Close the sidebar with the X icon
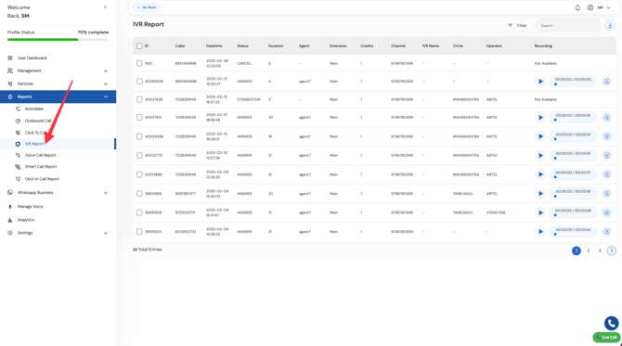Screen dimensions: 622x346 click(x=105, y=6)
